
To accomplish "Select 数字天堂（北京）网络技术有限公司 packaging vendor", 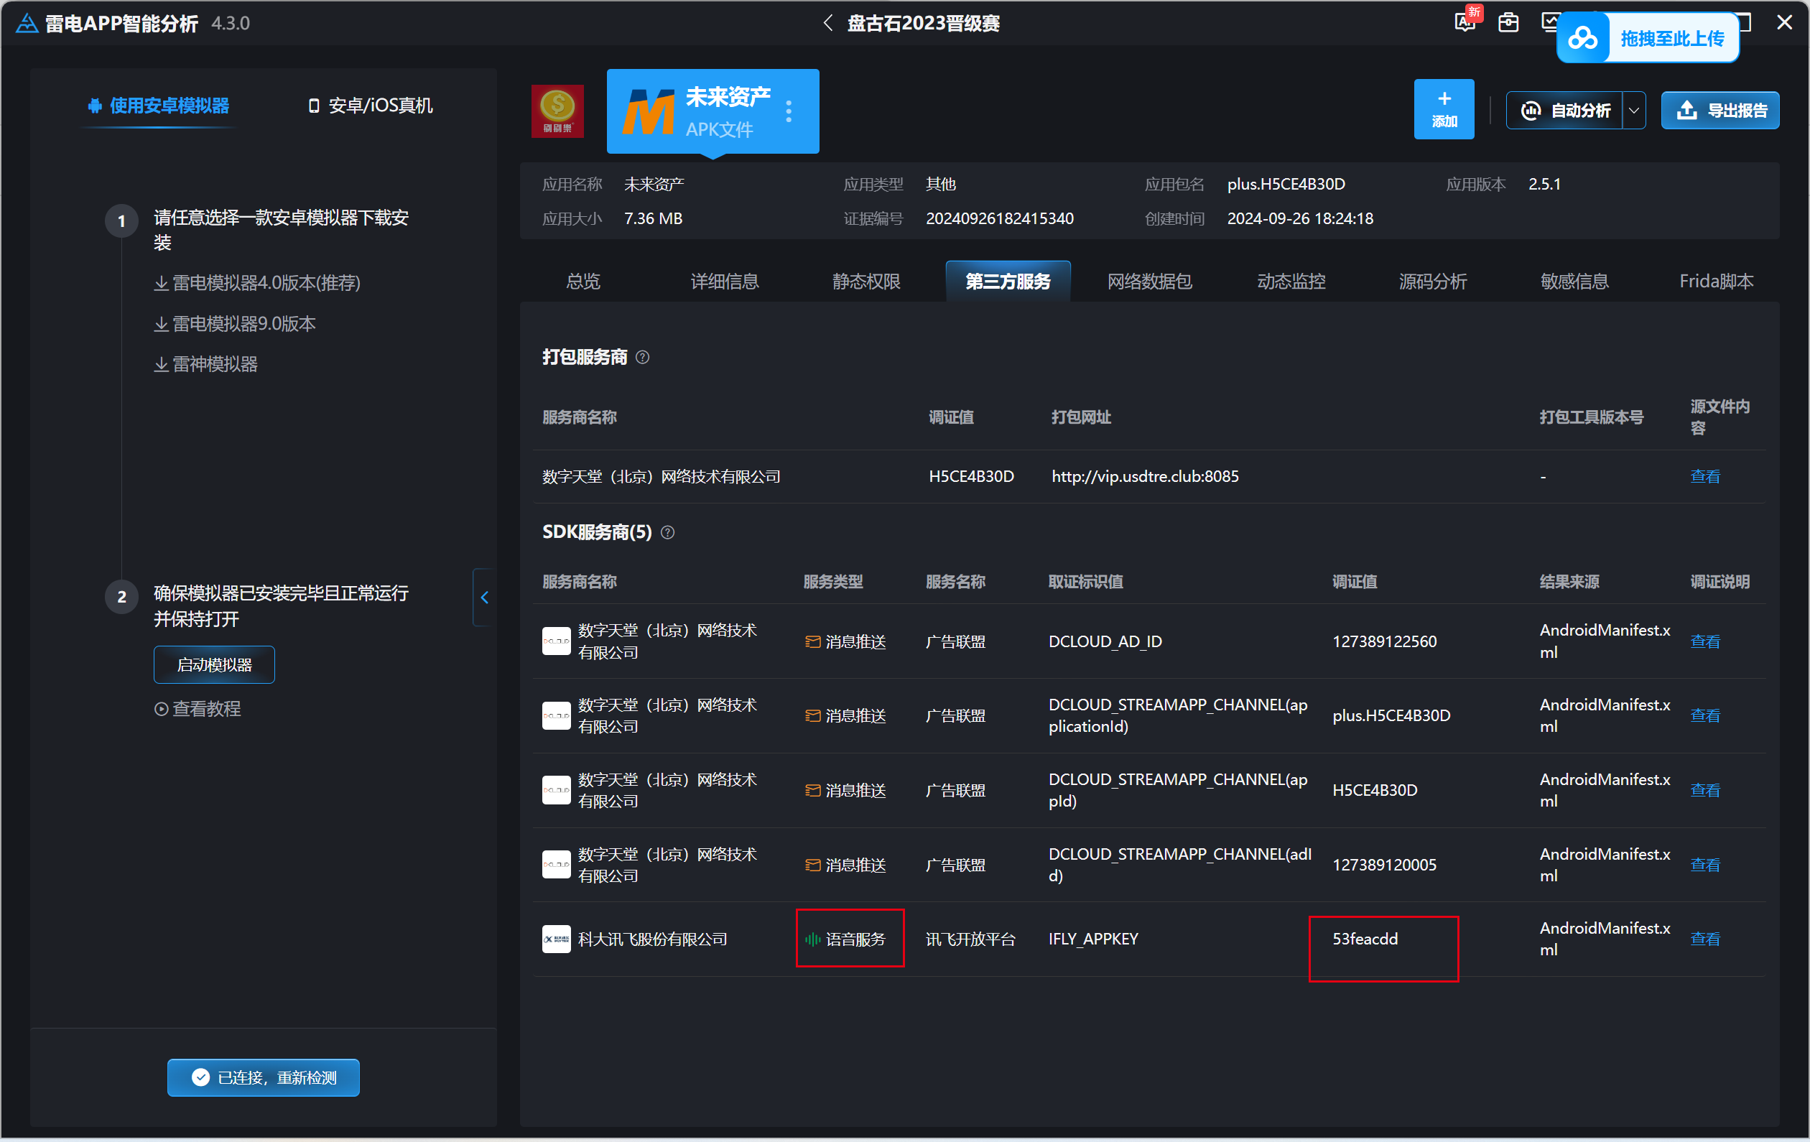I will 661,476.
